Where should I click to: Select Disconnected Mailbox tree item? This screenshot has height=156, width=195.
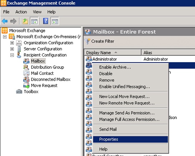(x=51, y=79)
